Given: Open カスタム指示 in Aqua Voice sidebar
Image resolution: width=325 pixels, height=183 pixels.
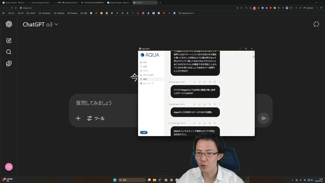Looking at the screenshot, I should tap(152, 75).
